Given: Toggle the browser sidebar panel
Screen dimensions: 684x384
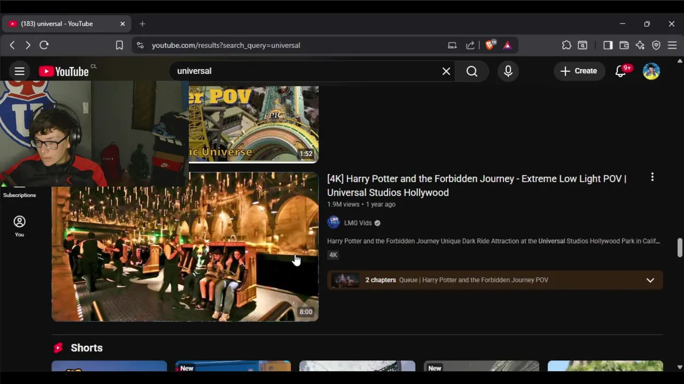Looking at the screenshot, I should [x=608, y=45].
